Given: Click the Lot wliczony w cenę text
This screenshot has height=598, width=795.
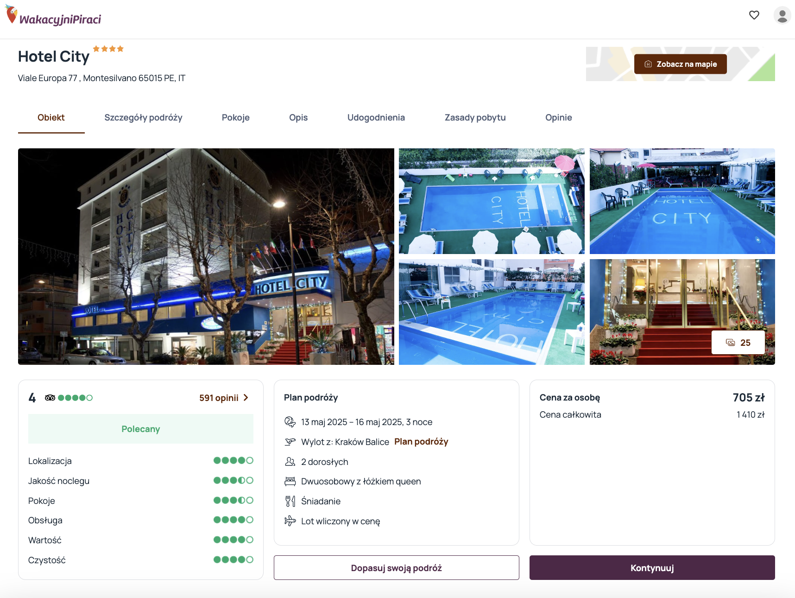Looking at the screenshot, I should point(341,521).
